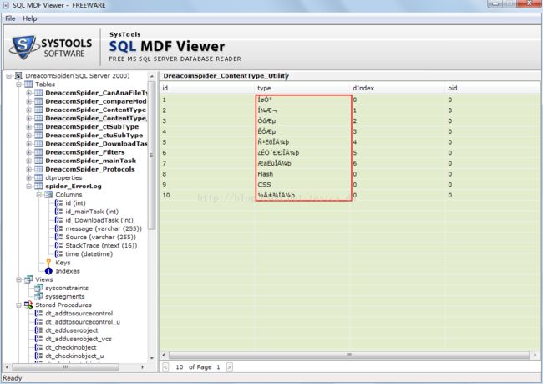
Task: Click the CSS value in type column
Action: click(x=264, y=185)
